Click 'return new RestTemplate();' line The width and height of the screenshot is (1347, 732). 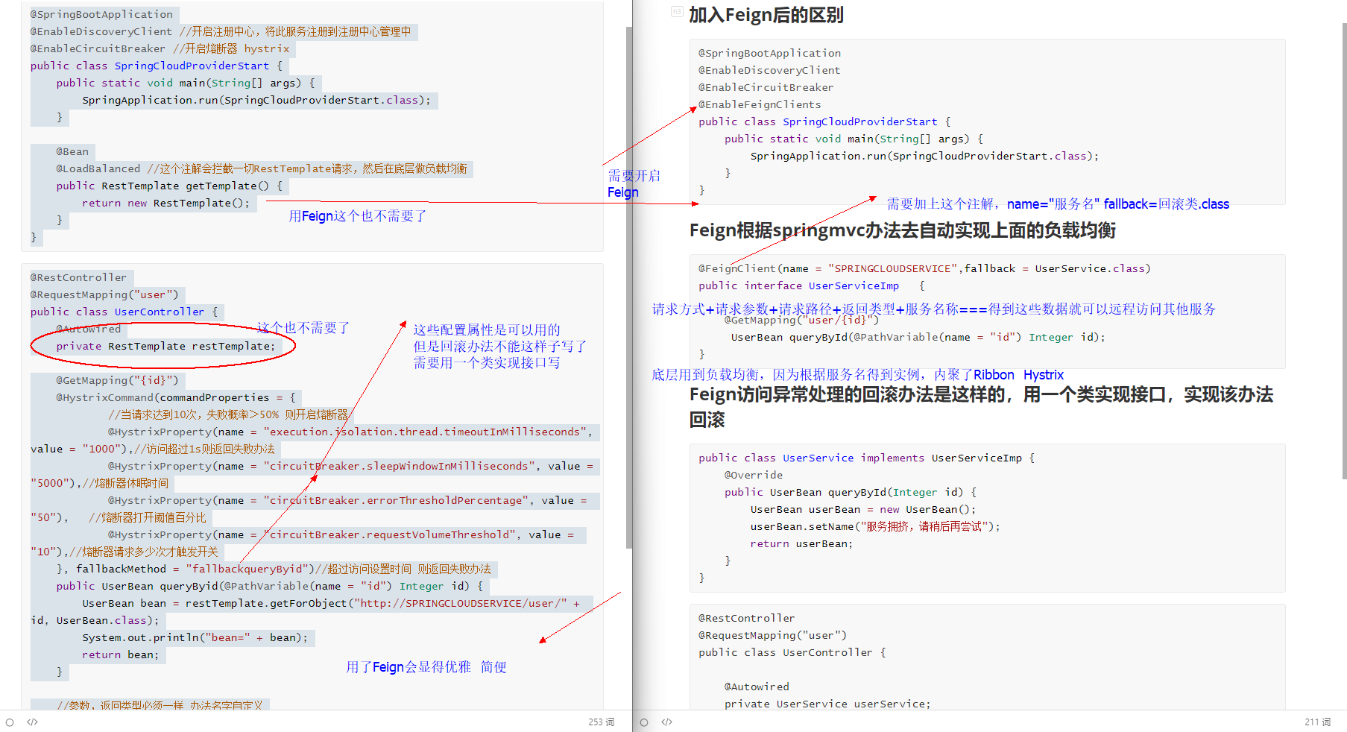coord(165,203)
